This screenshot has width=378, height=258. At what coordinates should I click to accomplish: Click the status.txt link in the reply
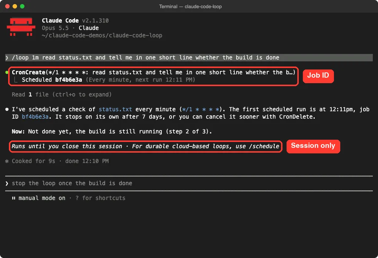[x=115, y=109]
